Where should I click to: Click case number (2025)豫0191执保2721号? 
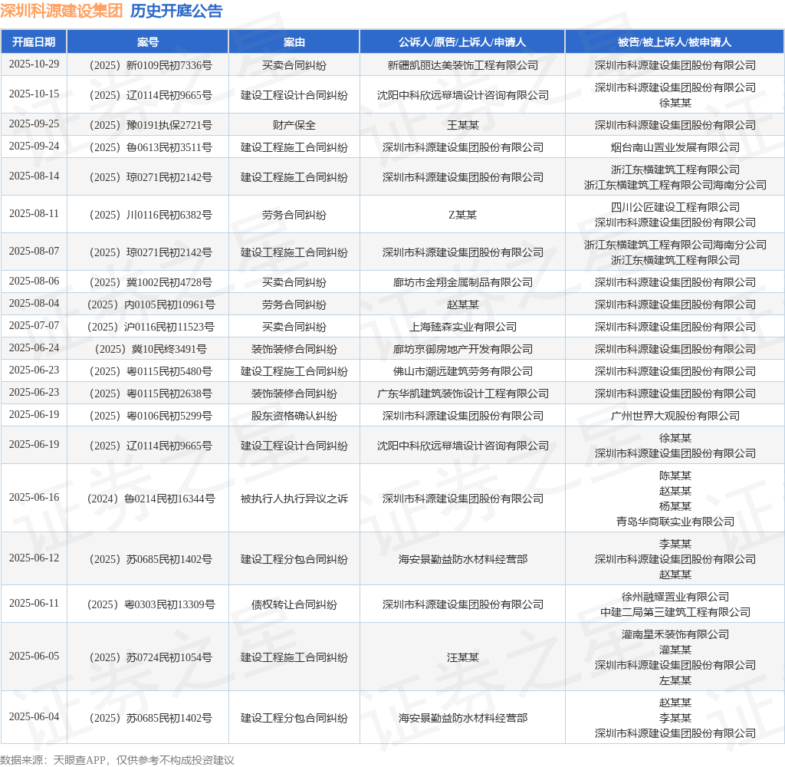[x=150, y=125]
